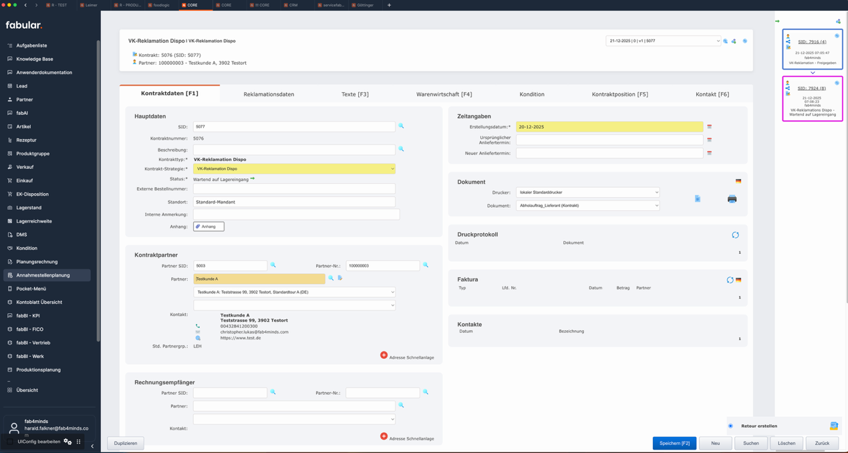Expand the Drucker dropdown
848x453 pixels.
click(587, 192)
